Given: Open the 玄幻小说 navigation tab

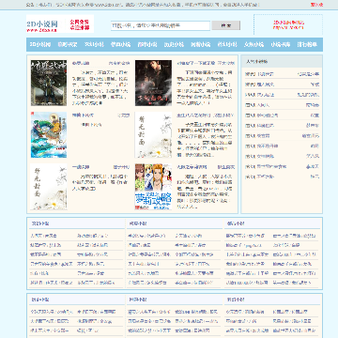Looking at the screenshot, I should point(94,44).
